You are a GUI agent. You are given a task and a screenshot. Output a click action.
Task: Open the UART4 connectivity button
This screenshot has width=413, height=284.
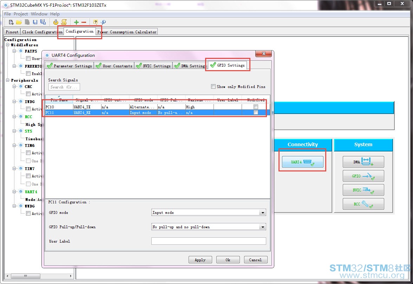pyautogui.click(x=302, y=162)
